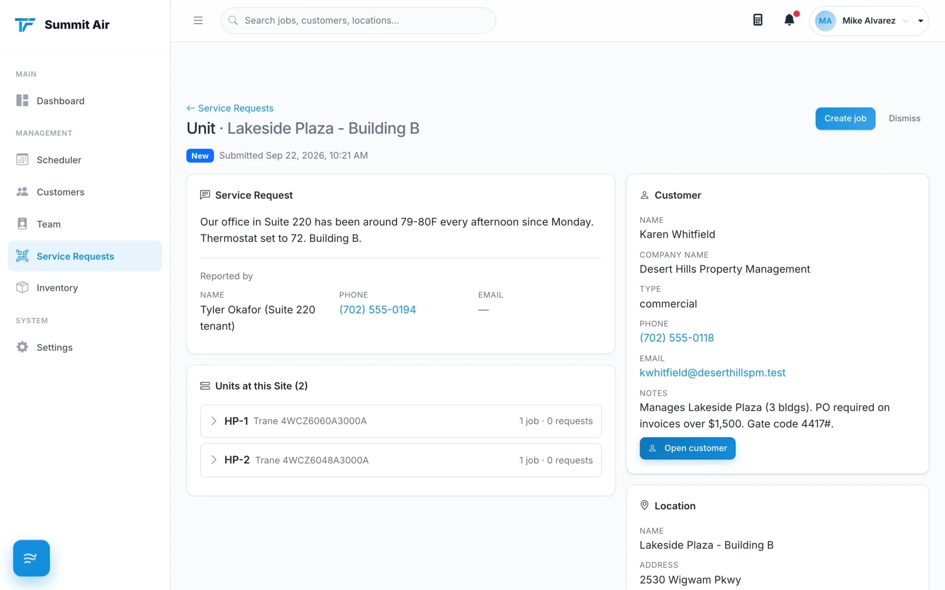Click the black caret beside user name
Image resolution: width=945 pixels, height=590 pixels.
921,21
